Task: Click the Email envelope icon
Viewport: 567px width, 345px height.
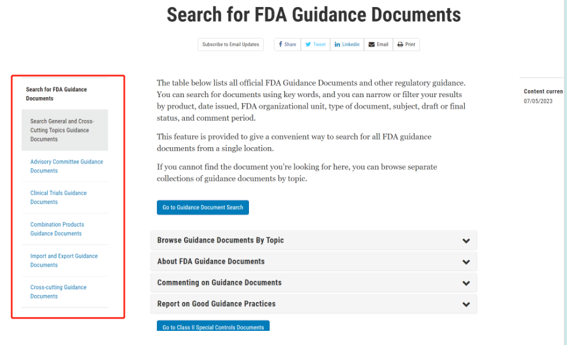Action: click(x=371, y=45)
